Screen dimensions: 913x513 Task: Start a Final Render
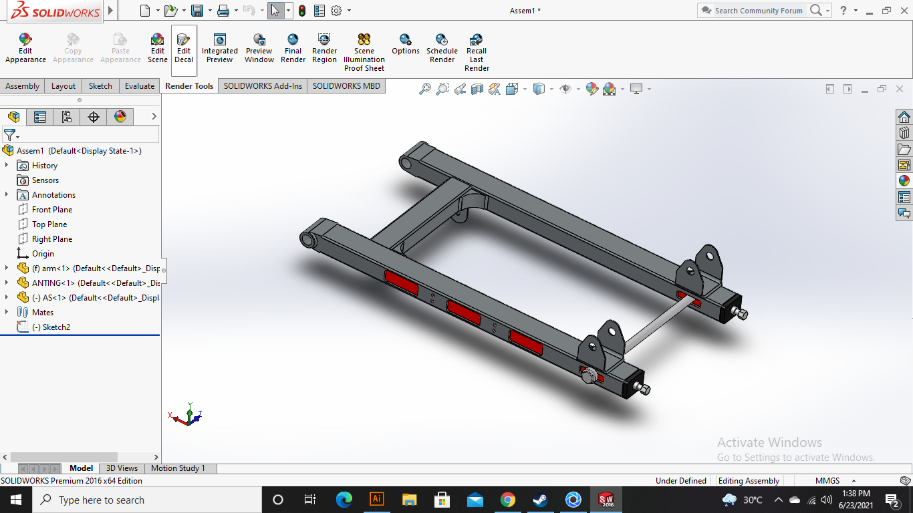tap(293, 48)
